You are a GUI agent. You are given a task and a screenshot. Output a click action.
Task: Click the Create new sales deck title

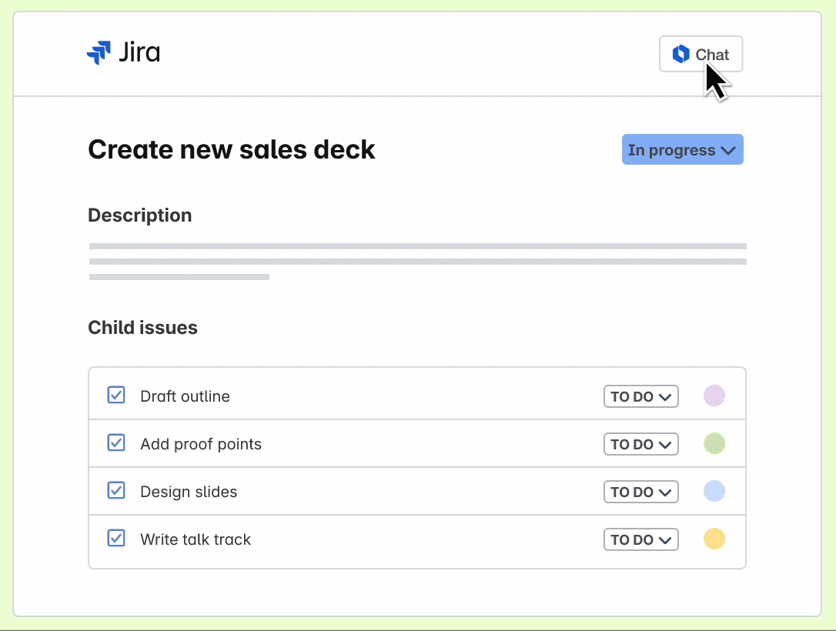click(232, 149)
